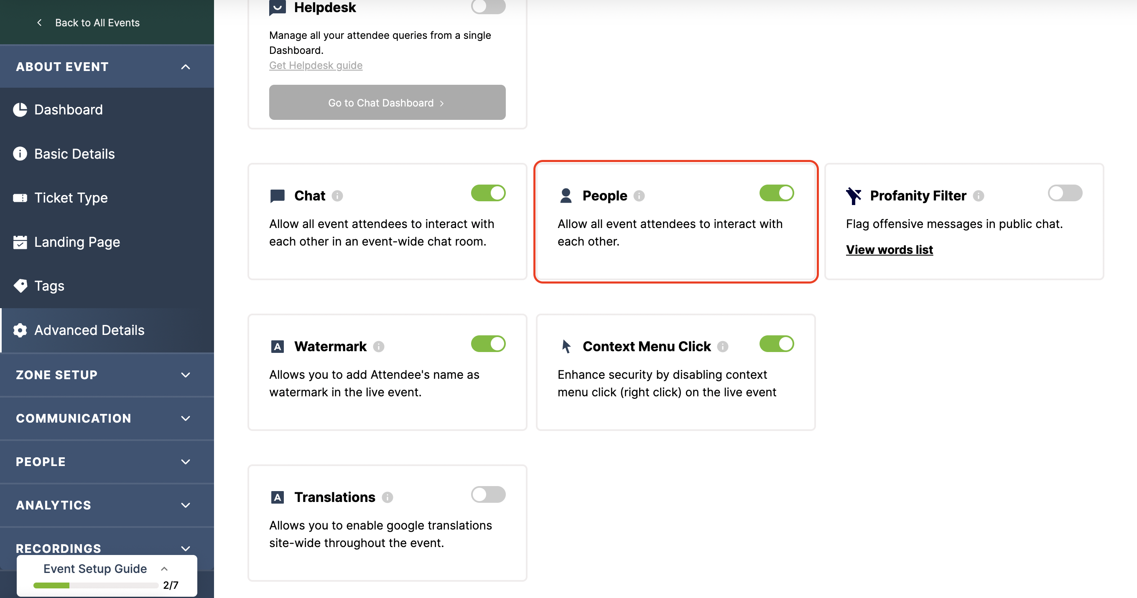Open Basic Details in the sidebar

pyautogui.click(x=74, y=154)
